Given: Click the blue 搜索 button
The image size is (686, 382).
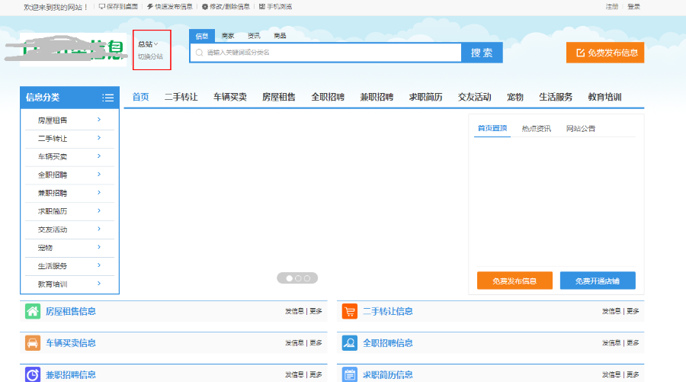Looking at the screenshot, I should 482,53.
